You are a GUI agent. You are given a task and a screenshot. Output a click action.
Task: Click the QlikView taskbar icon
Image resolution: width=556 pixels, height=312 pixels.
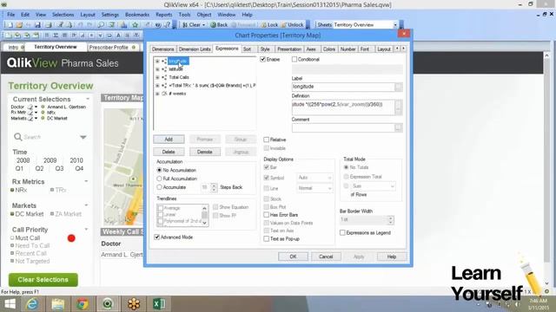pyautogui.click(x=108, y=304)
